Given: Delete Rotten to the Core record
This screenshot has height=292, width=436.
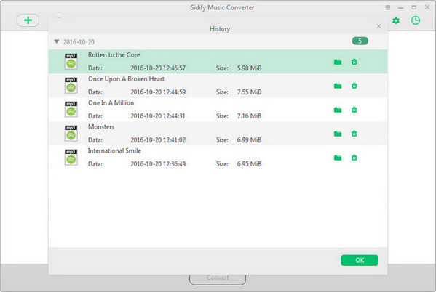Looking at the screenshot, I should pyautogui.click(x=354, y=62).
